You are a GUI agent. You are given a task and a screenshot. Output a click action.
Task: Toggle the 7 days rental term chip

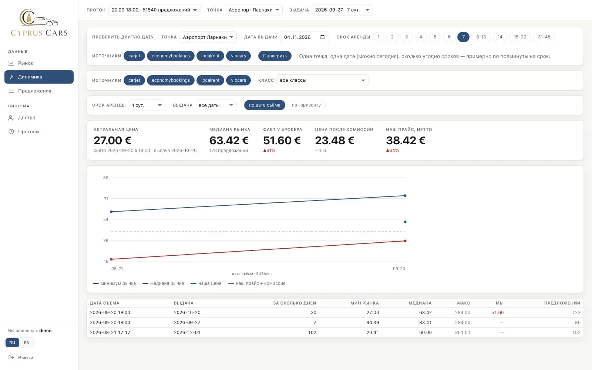tap(463, 37)
